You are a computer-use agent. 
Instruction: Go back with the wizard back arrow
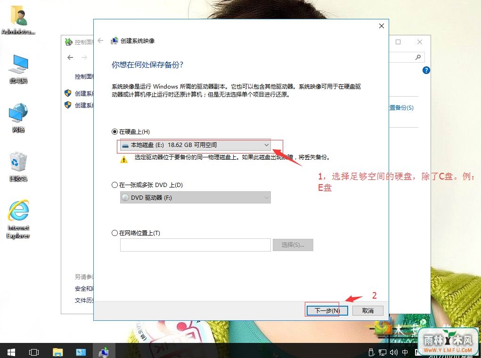[100, 41]
